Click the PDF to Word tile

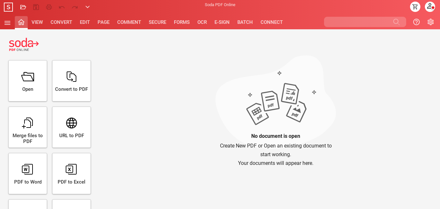(x=28, y=174)
